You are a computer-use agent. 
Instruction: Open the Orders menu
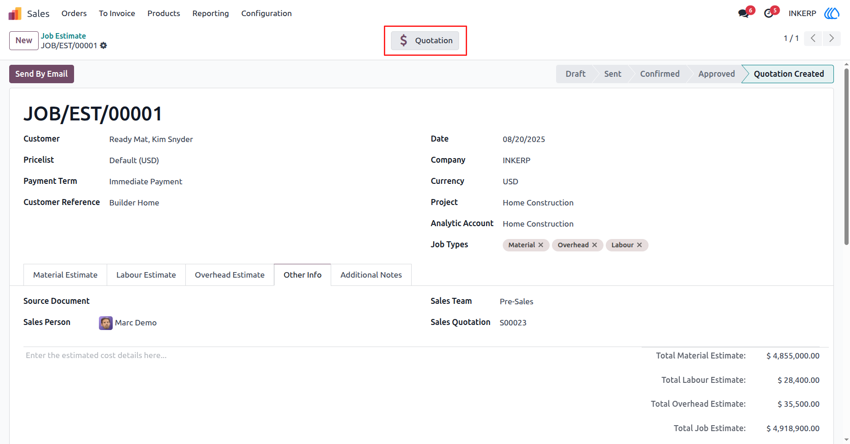[74, 13]
